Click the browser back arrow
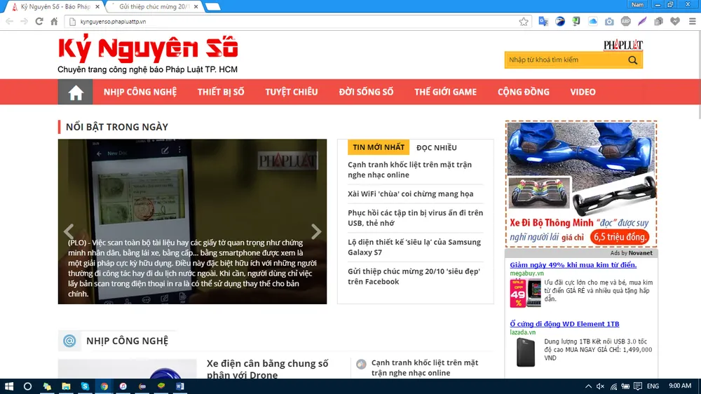701x394 pixels. click(x=9, y=22)
